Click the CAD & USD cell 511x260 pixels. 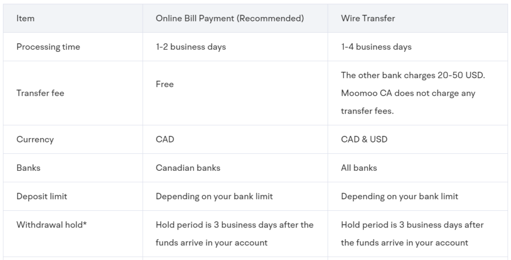tap(364, 139)
